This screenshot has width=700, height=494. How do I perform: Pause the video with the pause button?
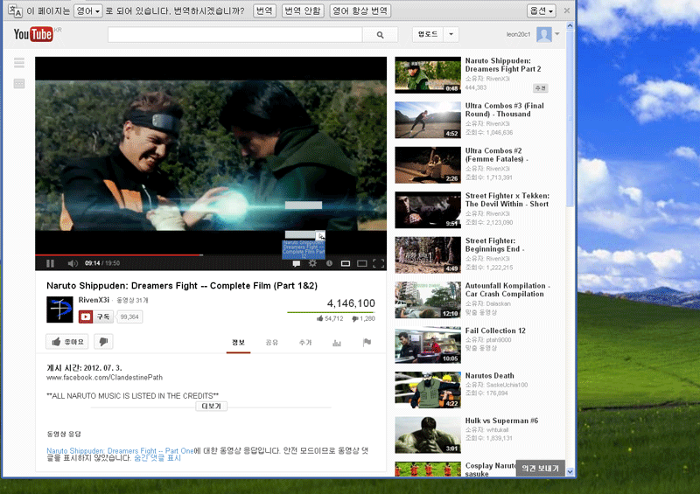click(50, 263)
